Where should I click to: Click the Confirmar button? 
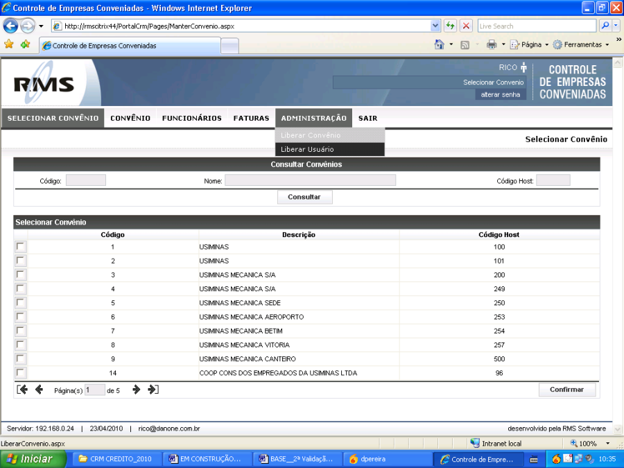pyautogui.click(x=566, y=390)
